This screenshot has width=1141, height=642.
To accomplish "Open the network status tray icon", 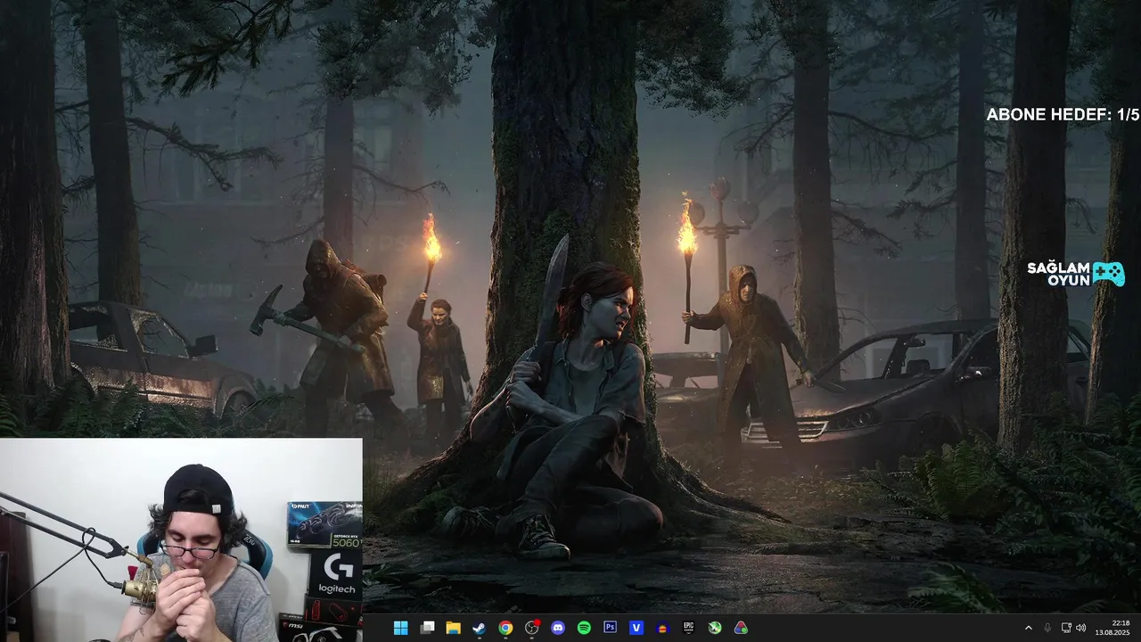I will click(1066, 628).
